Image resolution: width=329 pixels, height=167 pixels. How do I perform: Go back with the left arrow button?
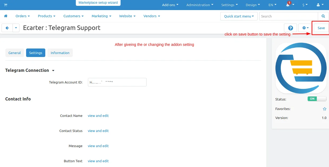(x=7, y=28)
